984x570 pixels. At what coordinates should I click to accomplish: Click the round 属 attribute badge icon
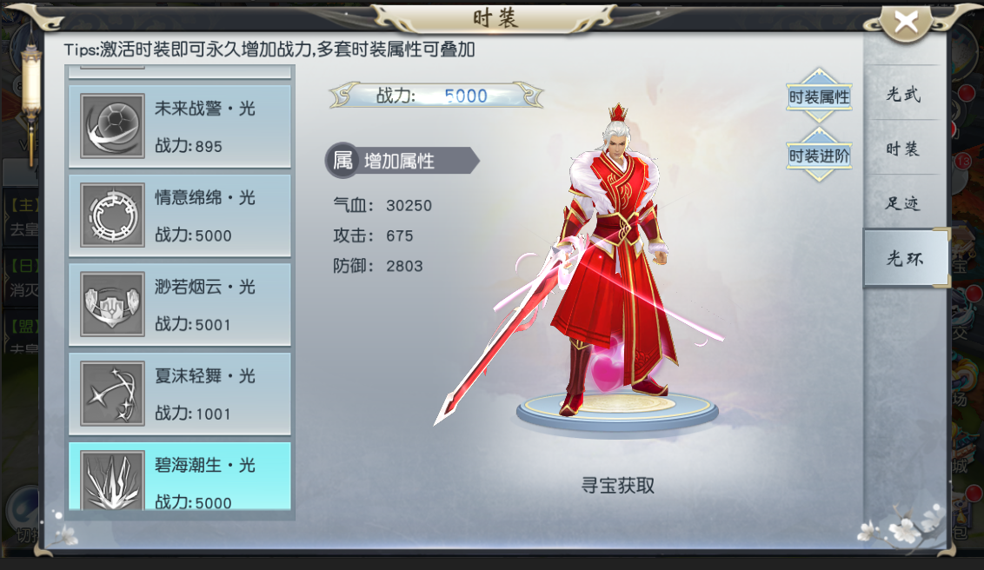click(342, 161)
